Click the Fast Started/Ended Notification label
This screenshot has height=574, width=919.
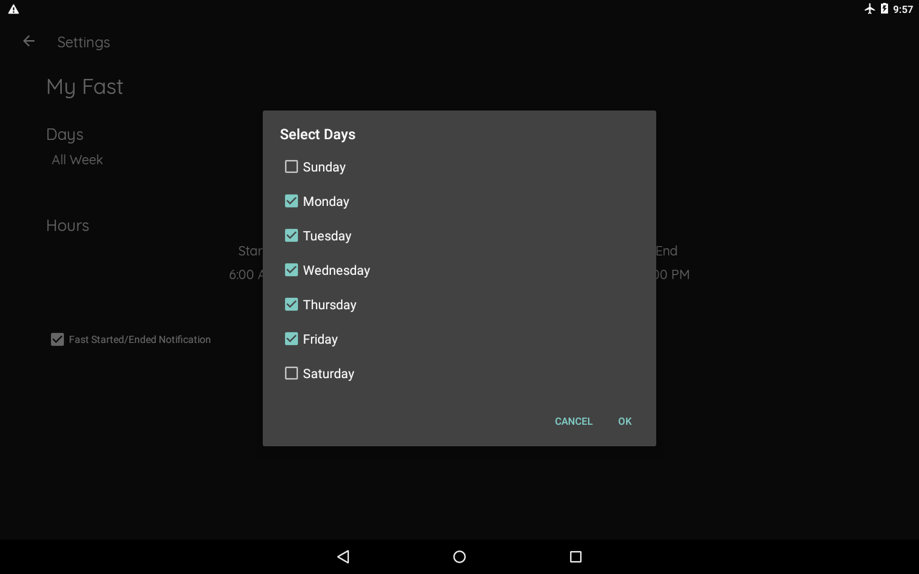click(x=140, y=339)
